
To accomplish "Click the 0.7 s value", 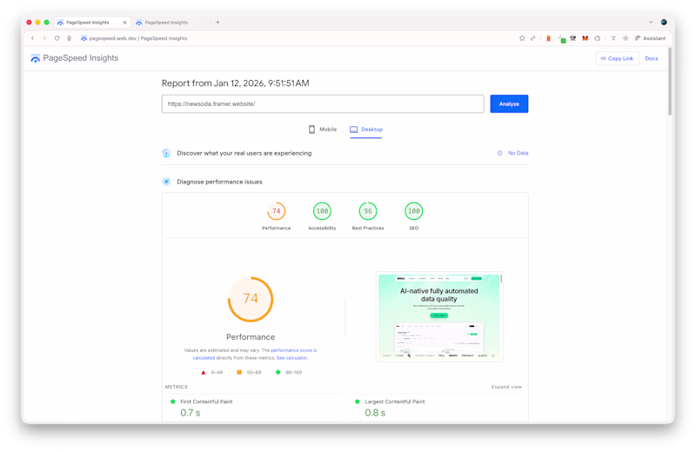I will (191, 413).
